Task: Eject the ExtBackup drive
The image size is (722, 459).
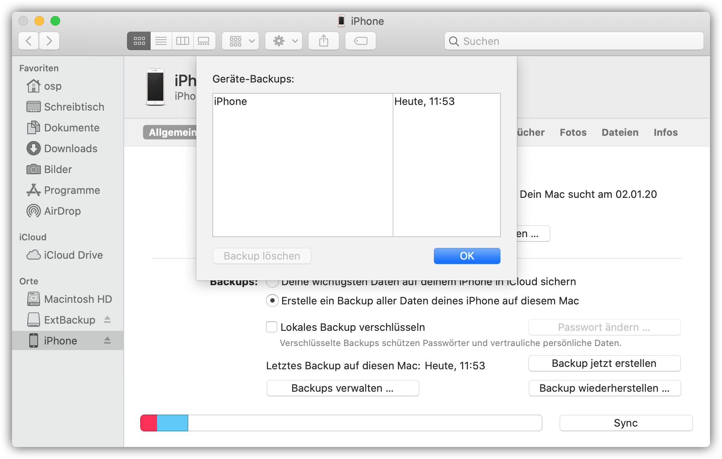Action: pyautogui.click(x=107, y=320)
